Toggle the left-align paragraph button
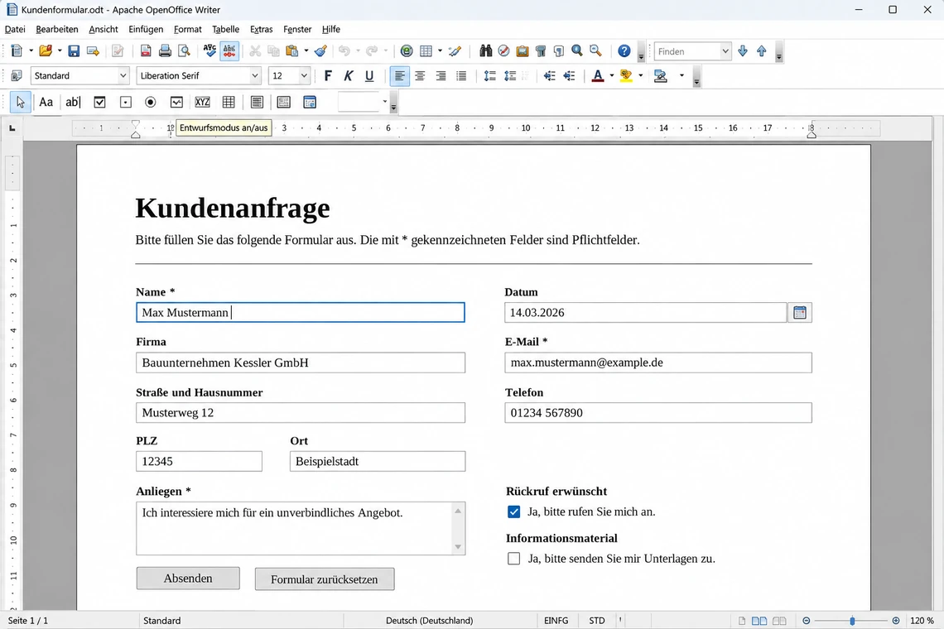The height and width of the screenshot is (629, 944). point(399,76)
